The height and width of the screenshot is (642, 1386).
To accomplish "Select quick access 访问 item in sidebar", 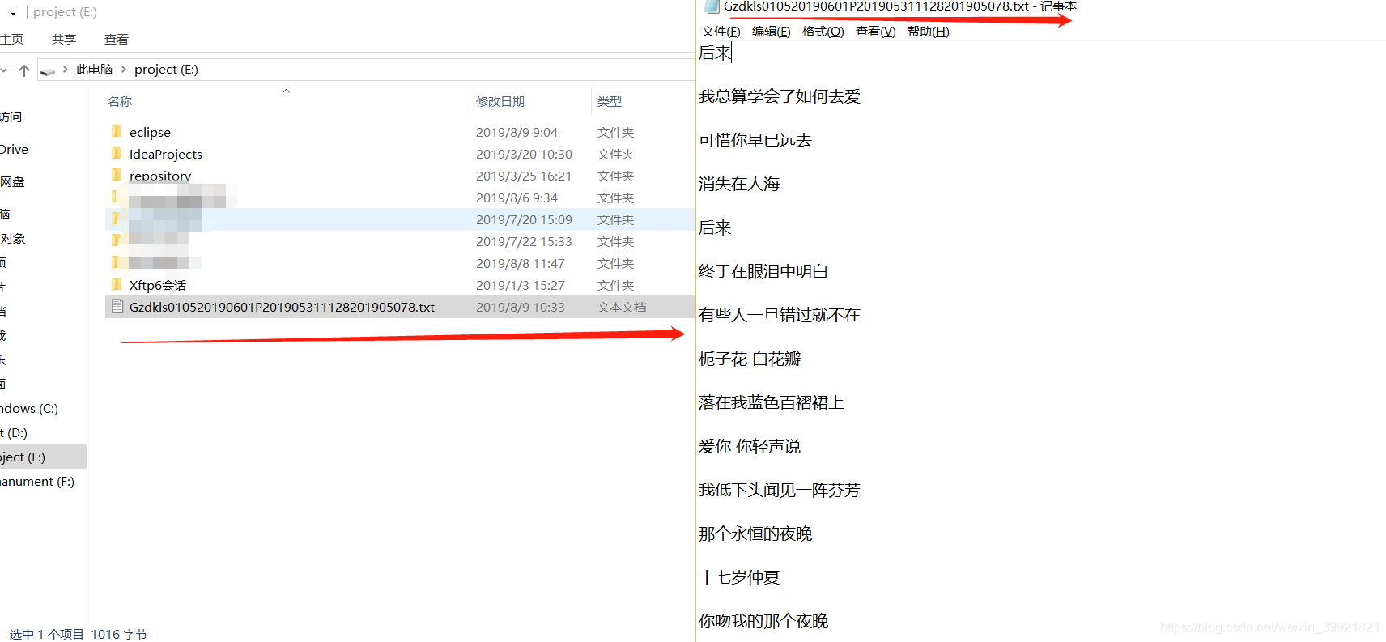I will click(x=11, y=117).
